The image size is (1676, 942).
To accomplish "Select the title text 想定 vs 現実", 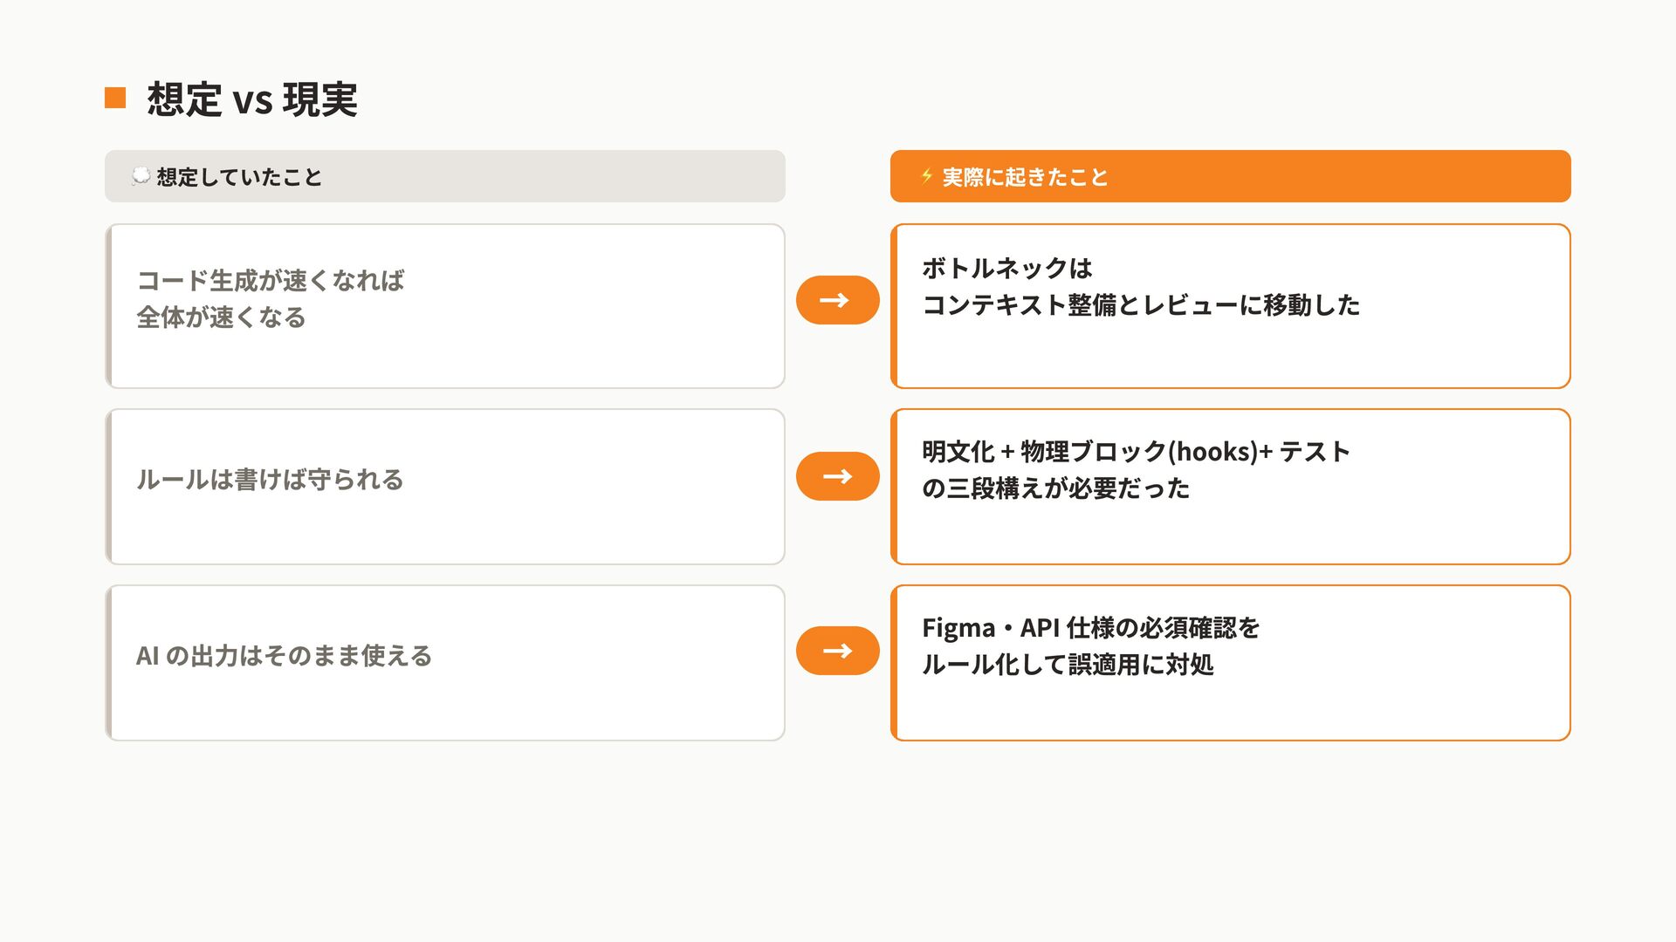I will pyautogui.click(x=252, y=99).
